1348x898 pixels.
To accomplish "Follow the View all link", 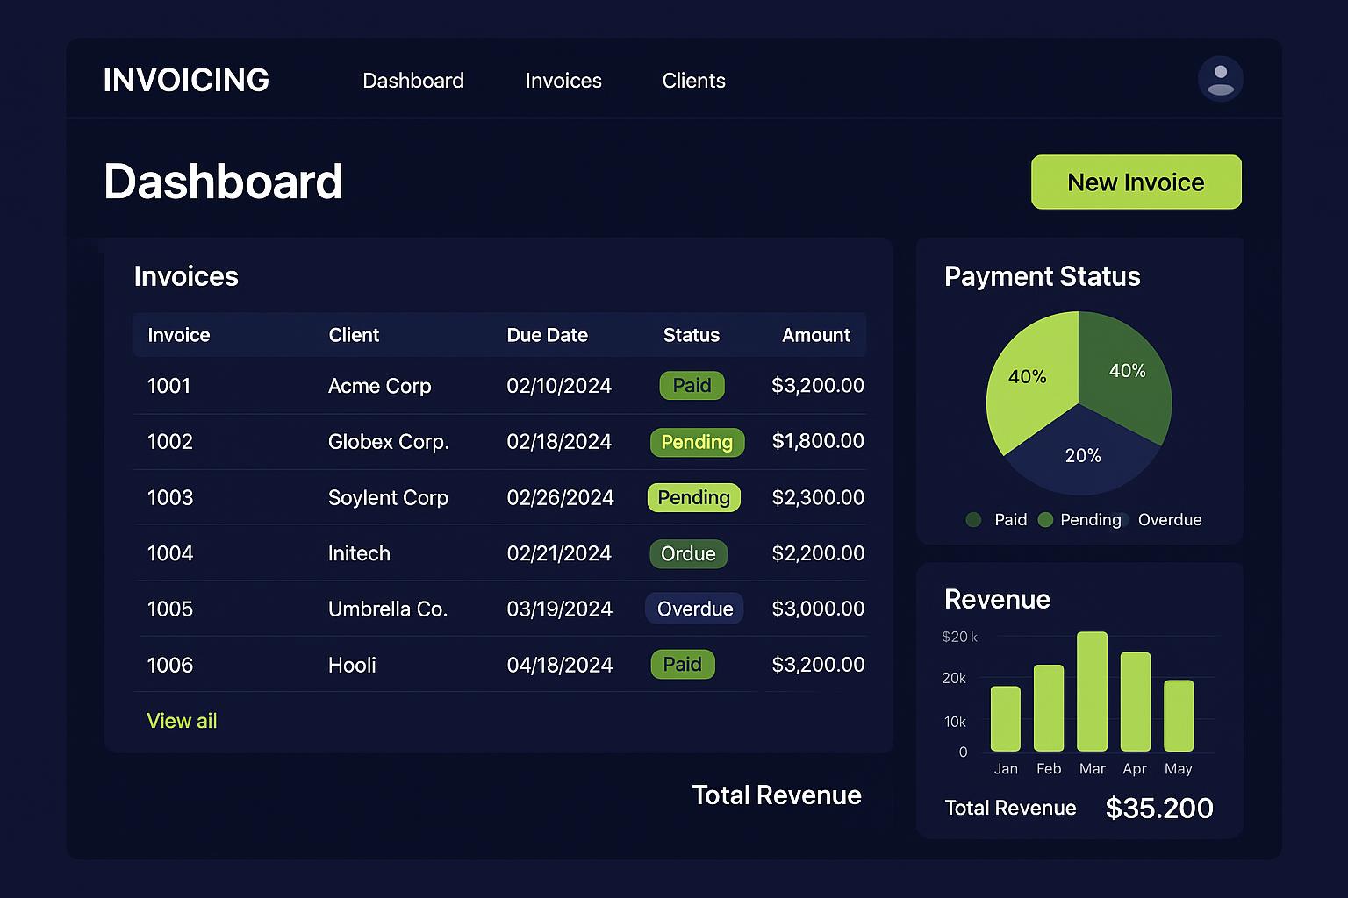I will (182, 721).
